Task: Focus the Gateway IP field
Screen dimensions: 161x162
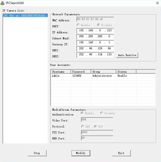Action: click(95, 43)
